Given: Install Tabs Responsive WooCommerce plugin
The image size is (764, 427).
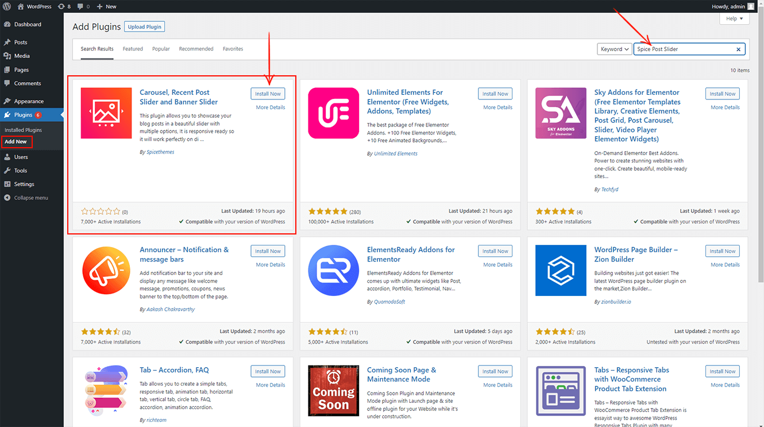Looking at the screenshot, I should point(723,371).
